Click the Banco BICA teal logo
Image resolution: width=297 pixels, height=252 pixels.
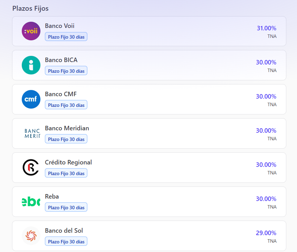31,65
